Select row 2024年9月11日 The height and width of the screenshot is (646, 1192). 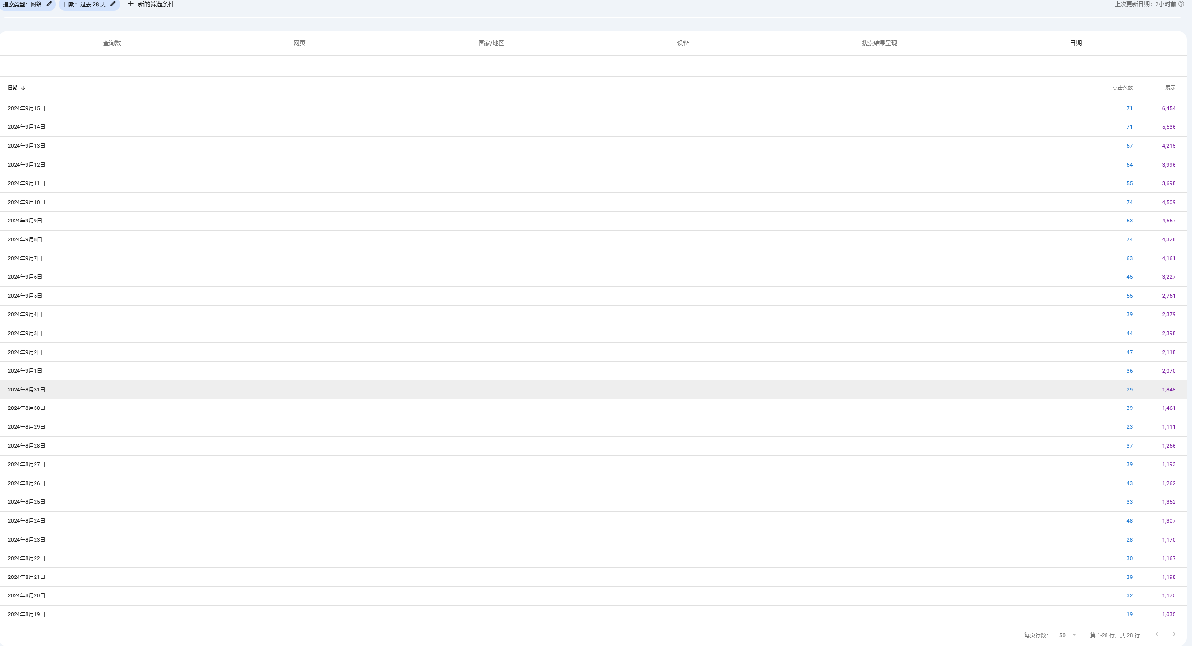coord(593,183)
